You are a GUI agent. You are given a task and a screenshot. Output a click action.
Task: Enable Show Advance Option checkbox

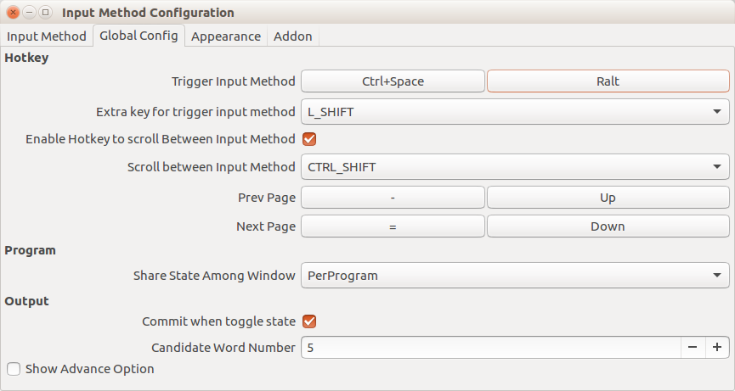(x=14, y=369)
